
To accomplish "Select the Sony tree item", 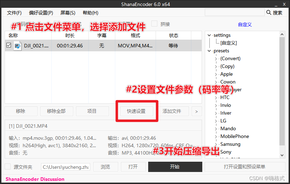I will coord(226,152).
